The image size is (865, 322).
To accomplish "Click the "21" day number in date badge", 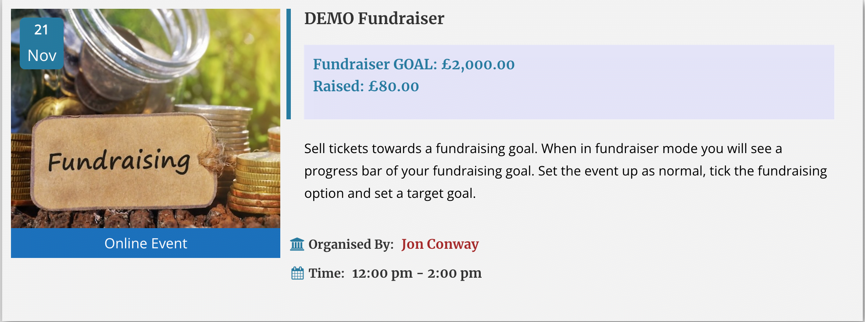I will point(41,30).
